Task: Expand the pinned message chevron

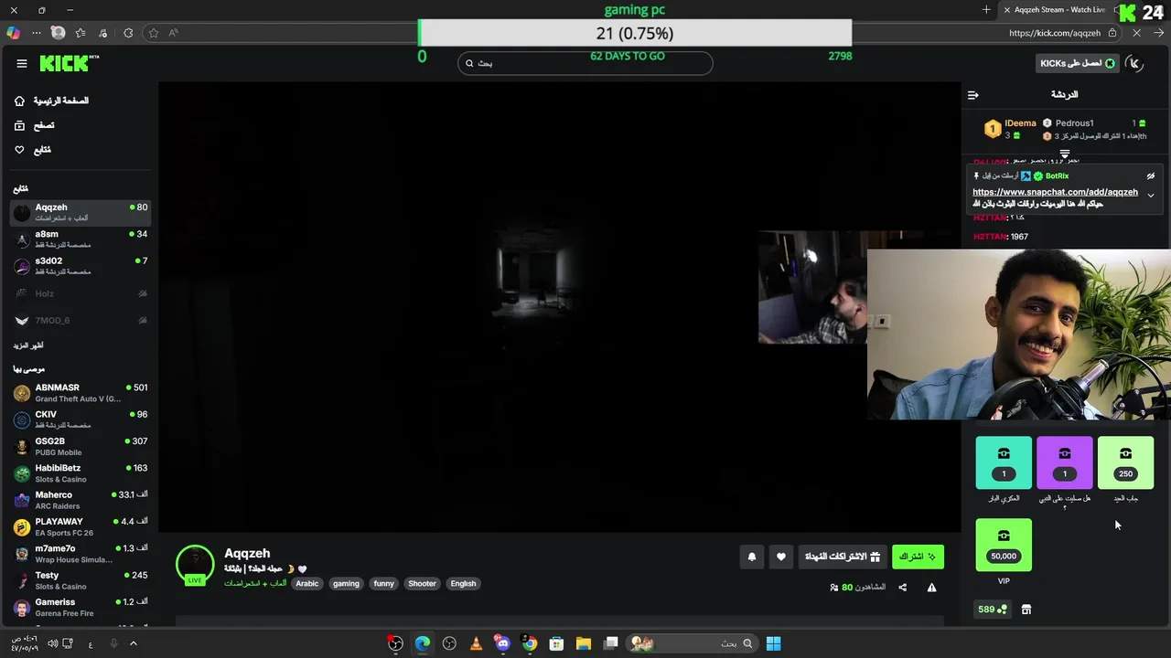Action: click(1151, 196)
